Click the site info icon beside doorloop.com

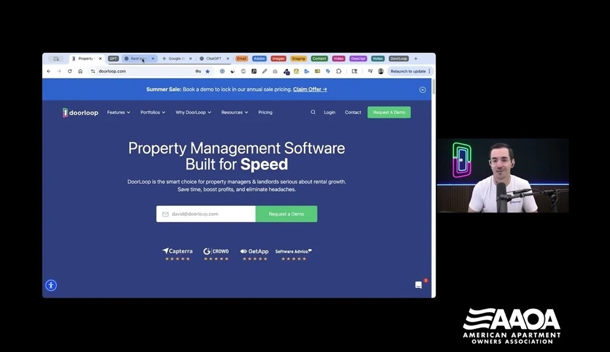93,71
